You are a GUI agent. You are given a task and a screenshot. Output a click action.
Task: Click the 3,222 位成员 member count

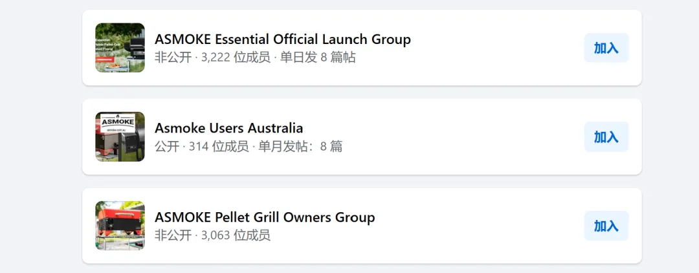236,57
